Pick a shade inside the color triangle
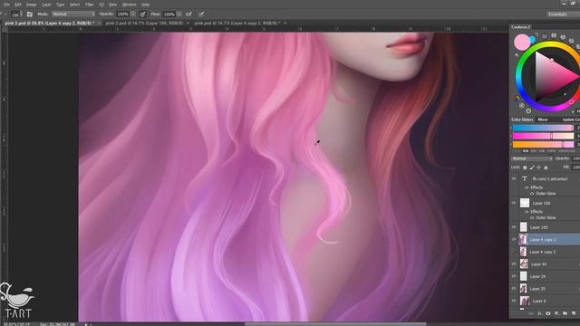 point(552,77)
